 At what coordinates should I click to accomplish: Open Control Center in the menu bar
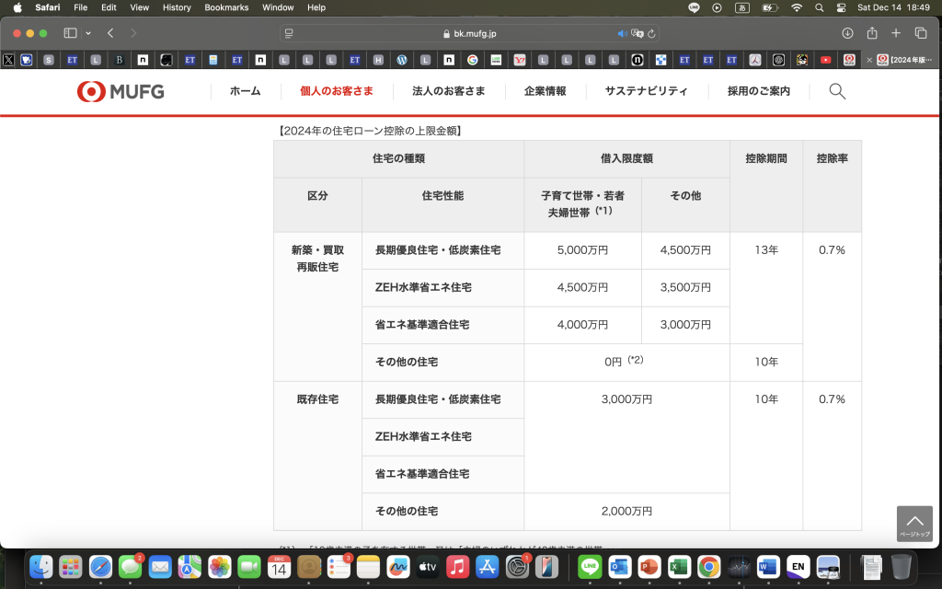point(841,7)
